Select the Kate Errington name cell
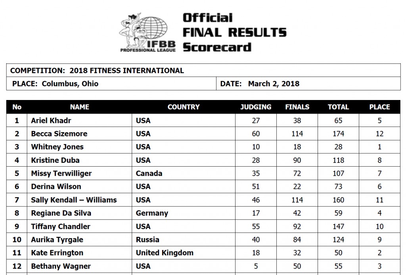 (57, 253)
